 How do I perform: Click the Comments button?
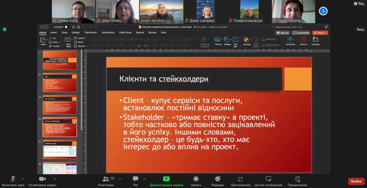point(301,33)
